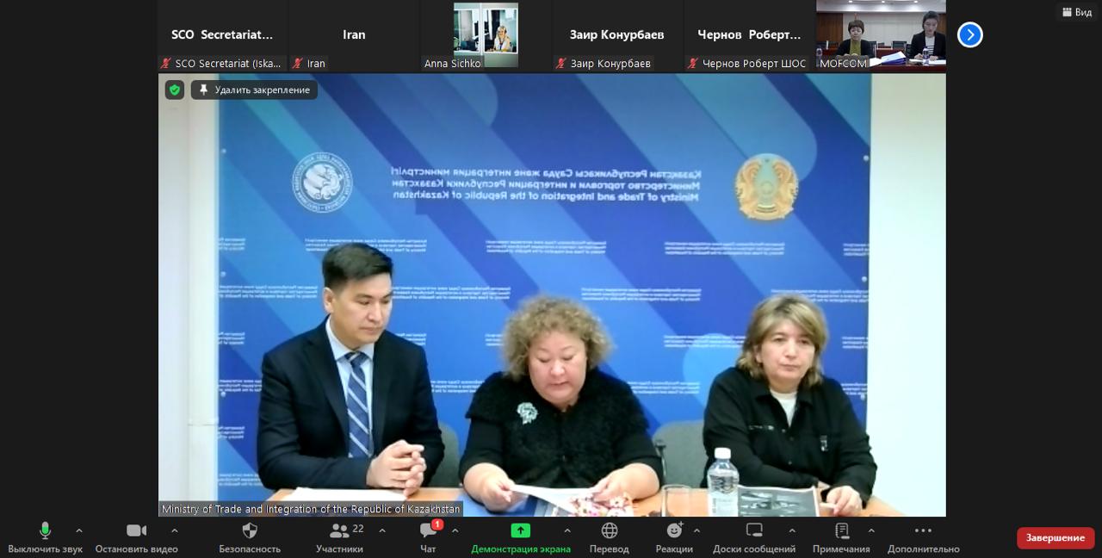Expand the arrow next to Реакции
The image size is (1102, 558).
[696, 530]
